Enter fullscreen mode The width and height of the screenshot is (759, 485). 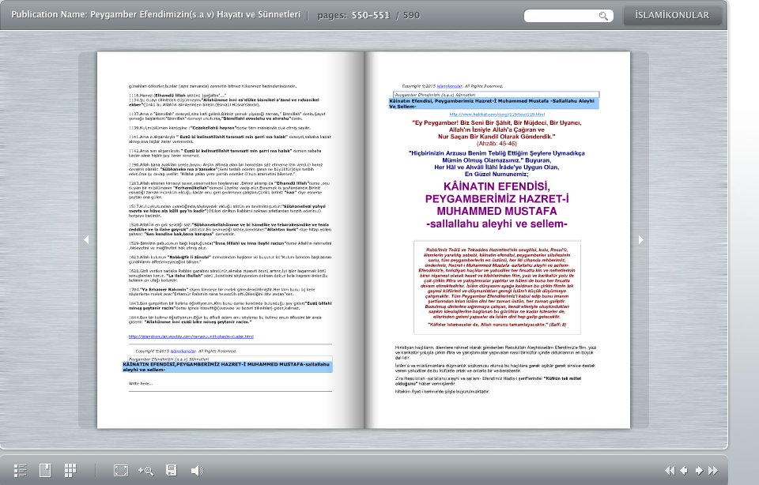pos(121,470)
